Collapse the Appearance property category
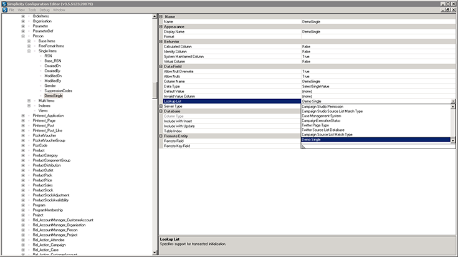Screen dimensions: 458x257 click(161, 27)
